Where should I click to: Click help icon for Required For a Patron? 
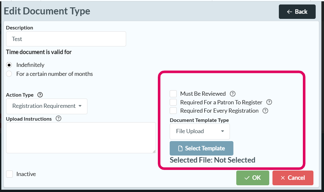pos(269,102)
